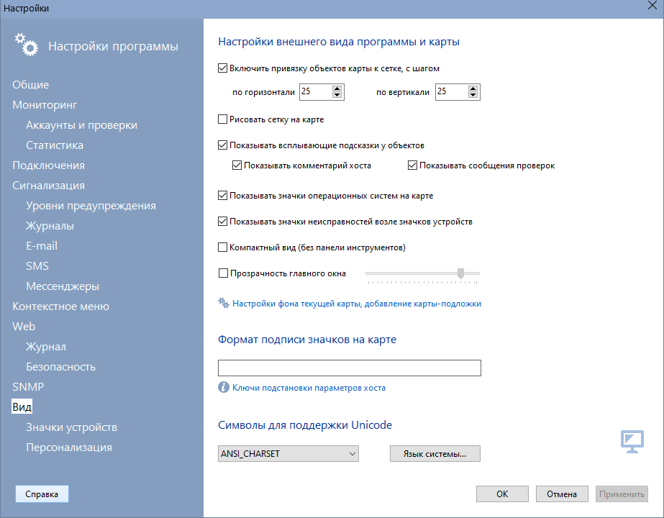
Task: Increase the по горизонтали step value
Action: point(337,88)
